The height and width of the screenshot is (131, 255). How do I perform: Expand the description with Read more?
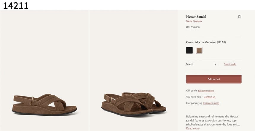192,128
